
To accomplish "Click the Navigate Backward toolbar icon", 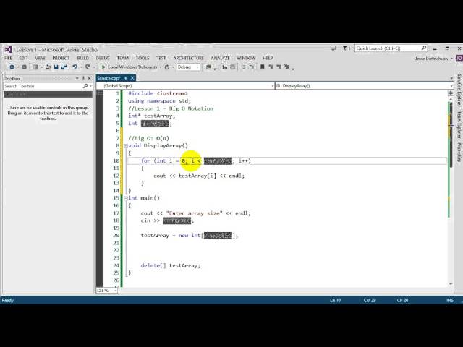I will coord(12,67).
